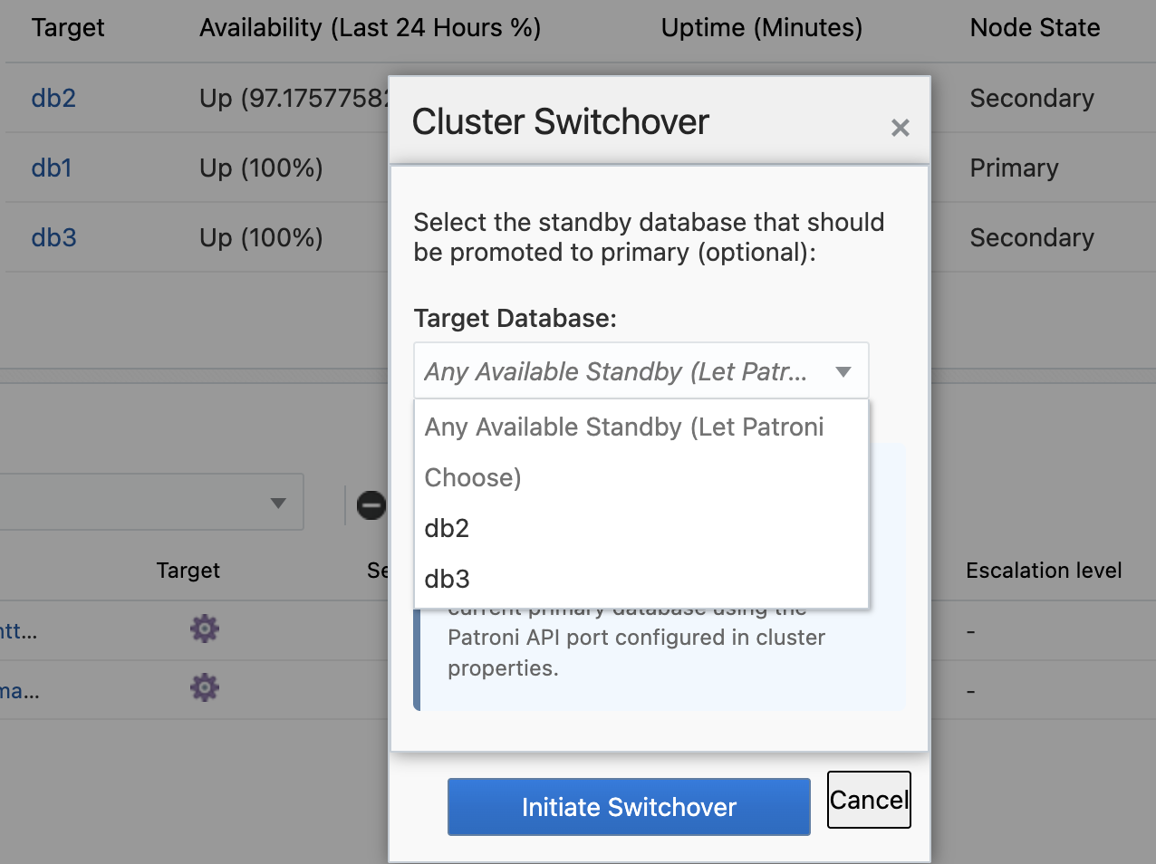Expand the grey dropdown left of the minus icon
The width and height of the screenshot is (1156, 864).
point(278,503)
